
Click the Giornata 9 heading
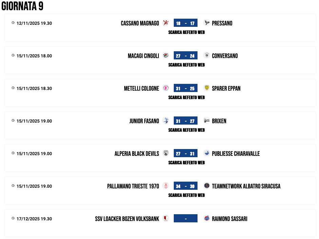tap(22, 6)
